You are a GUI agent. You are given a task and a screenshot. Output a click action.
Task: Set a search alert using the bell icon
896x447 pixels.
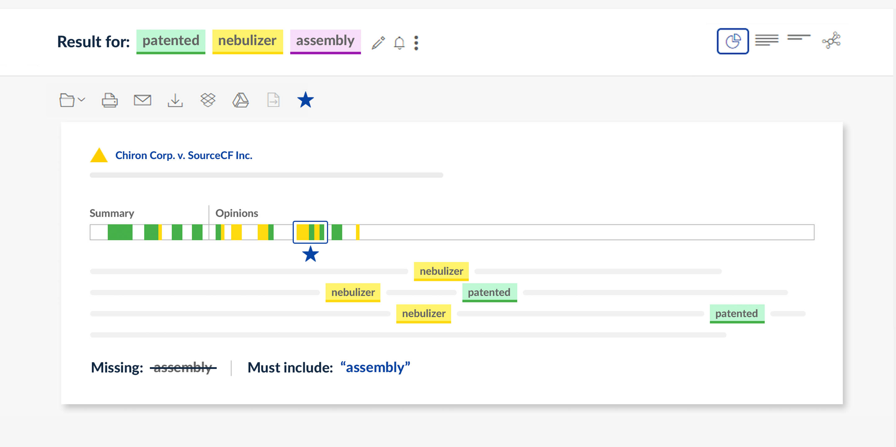pos(399,42)
